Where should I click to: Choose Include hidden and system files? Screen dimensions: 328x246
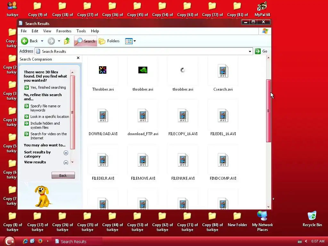(42, 125)
